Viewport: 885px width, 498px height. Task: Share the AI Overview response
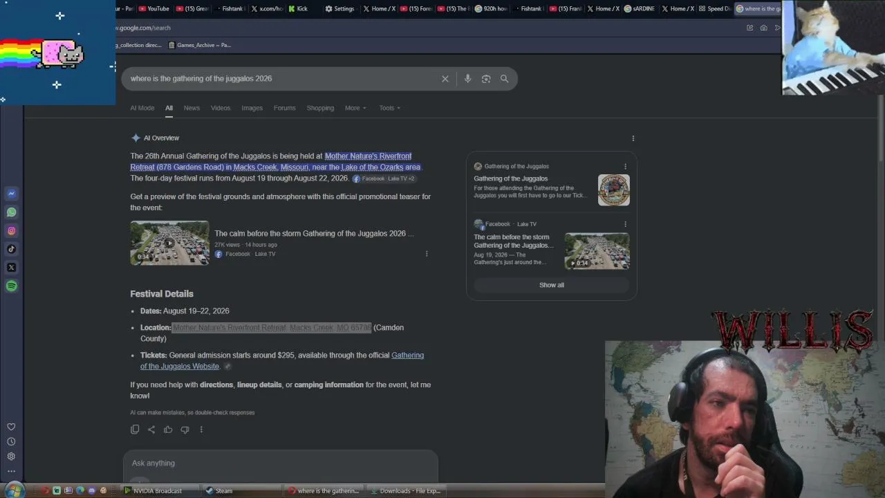point(151,430)
